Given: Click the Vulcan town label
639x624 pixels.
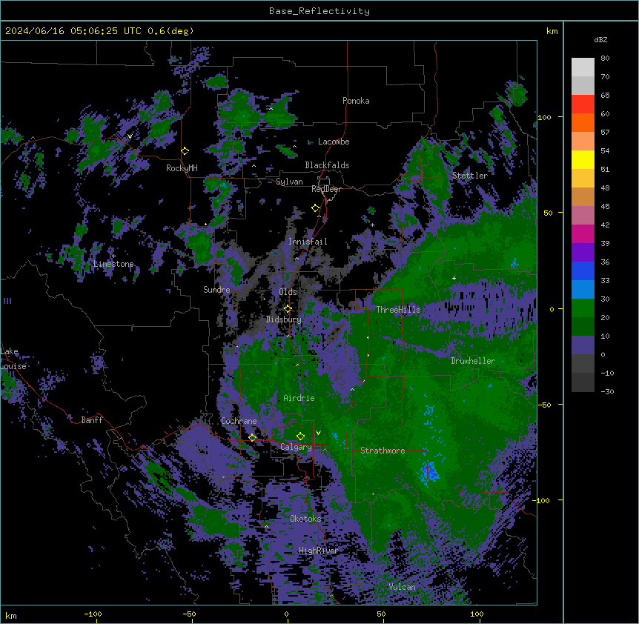Looking at the screenshot, I should pyautogui.click(x=403, y=587).
